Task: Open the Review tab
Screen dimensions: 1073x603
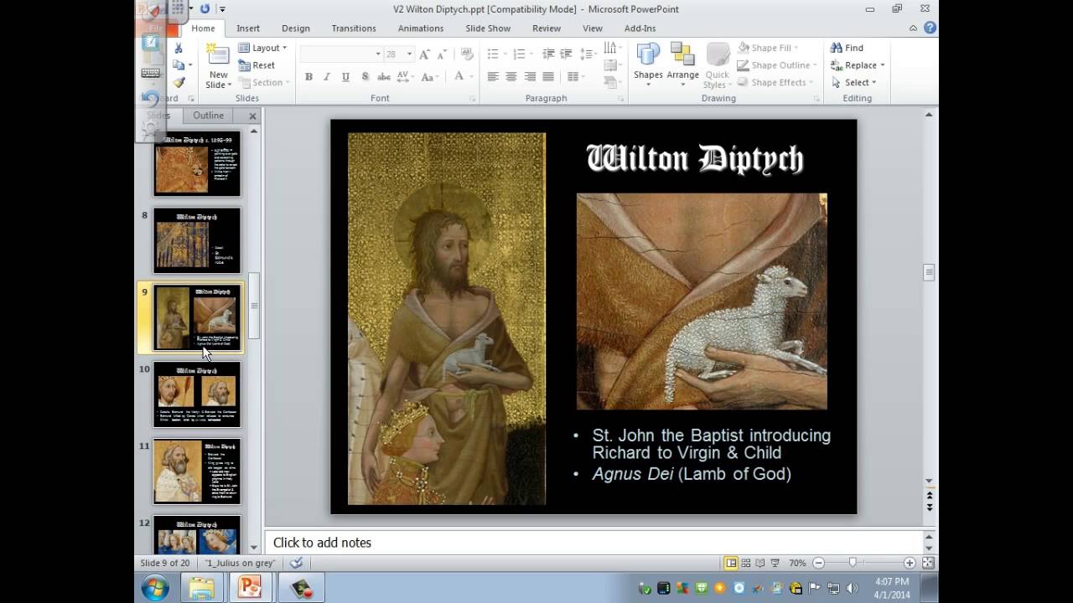Action: (x=547, y=28)
